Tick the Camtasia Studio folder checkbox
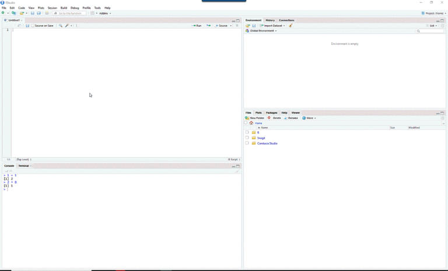The width and height of the screenshot is (448, 271). (x=247, y=143)
